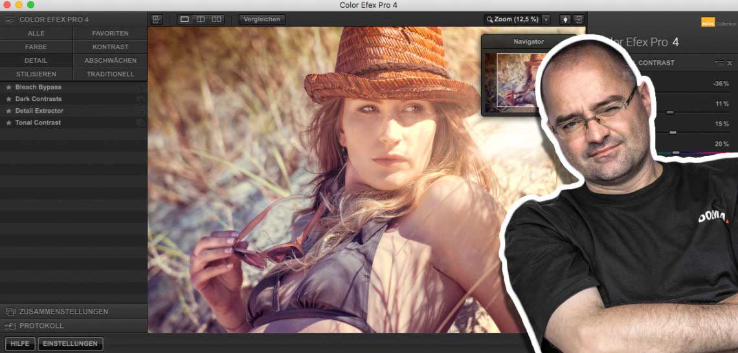Toggle the background brightness light bulb icon
The image size is (738, 353).
565,20
